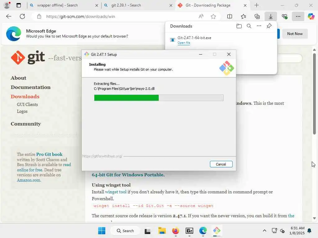Open Browser essentials heart icon
Screen dimensions: 318x238
[284, 16]
